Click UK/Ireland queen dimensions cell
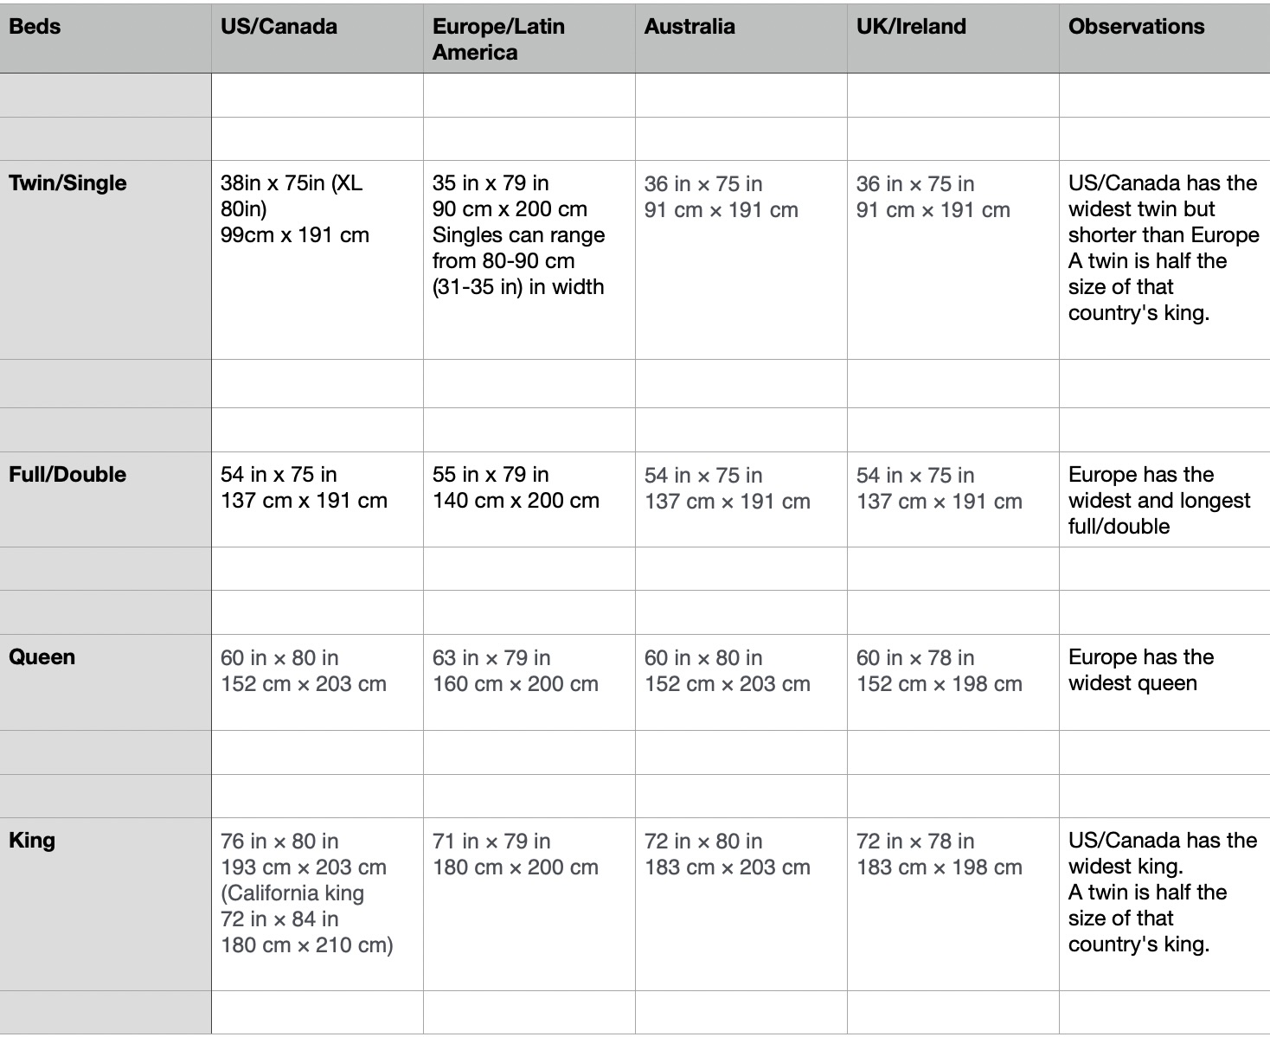The height and width of the screenshot is (1037, 1270). click(952, 682)
